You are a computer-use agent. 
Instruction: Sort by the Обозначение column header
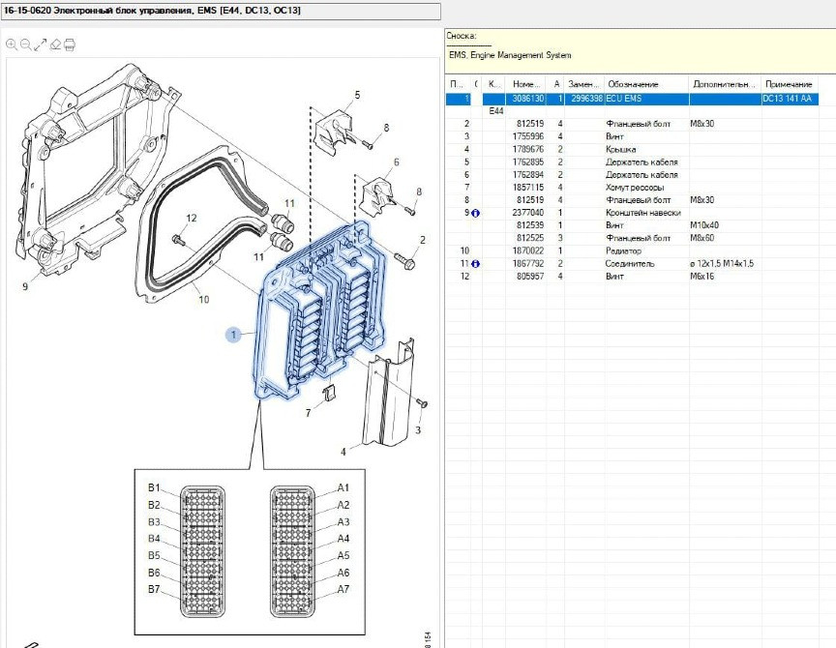[634, 84]
